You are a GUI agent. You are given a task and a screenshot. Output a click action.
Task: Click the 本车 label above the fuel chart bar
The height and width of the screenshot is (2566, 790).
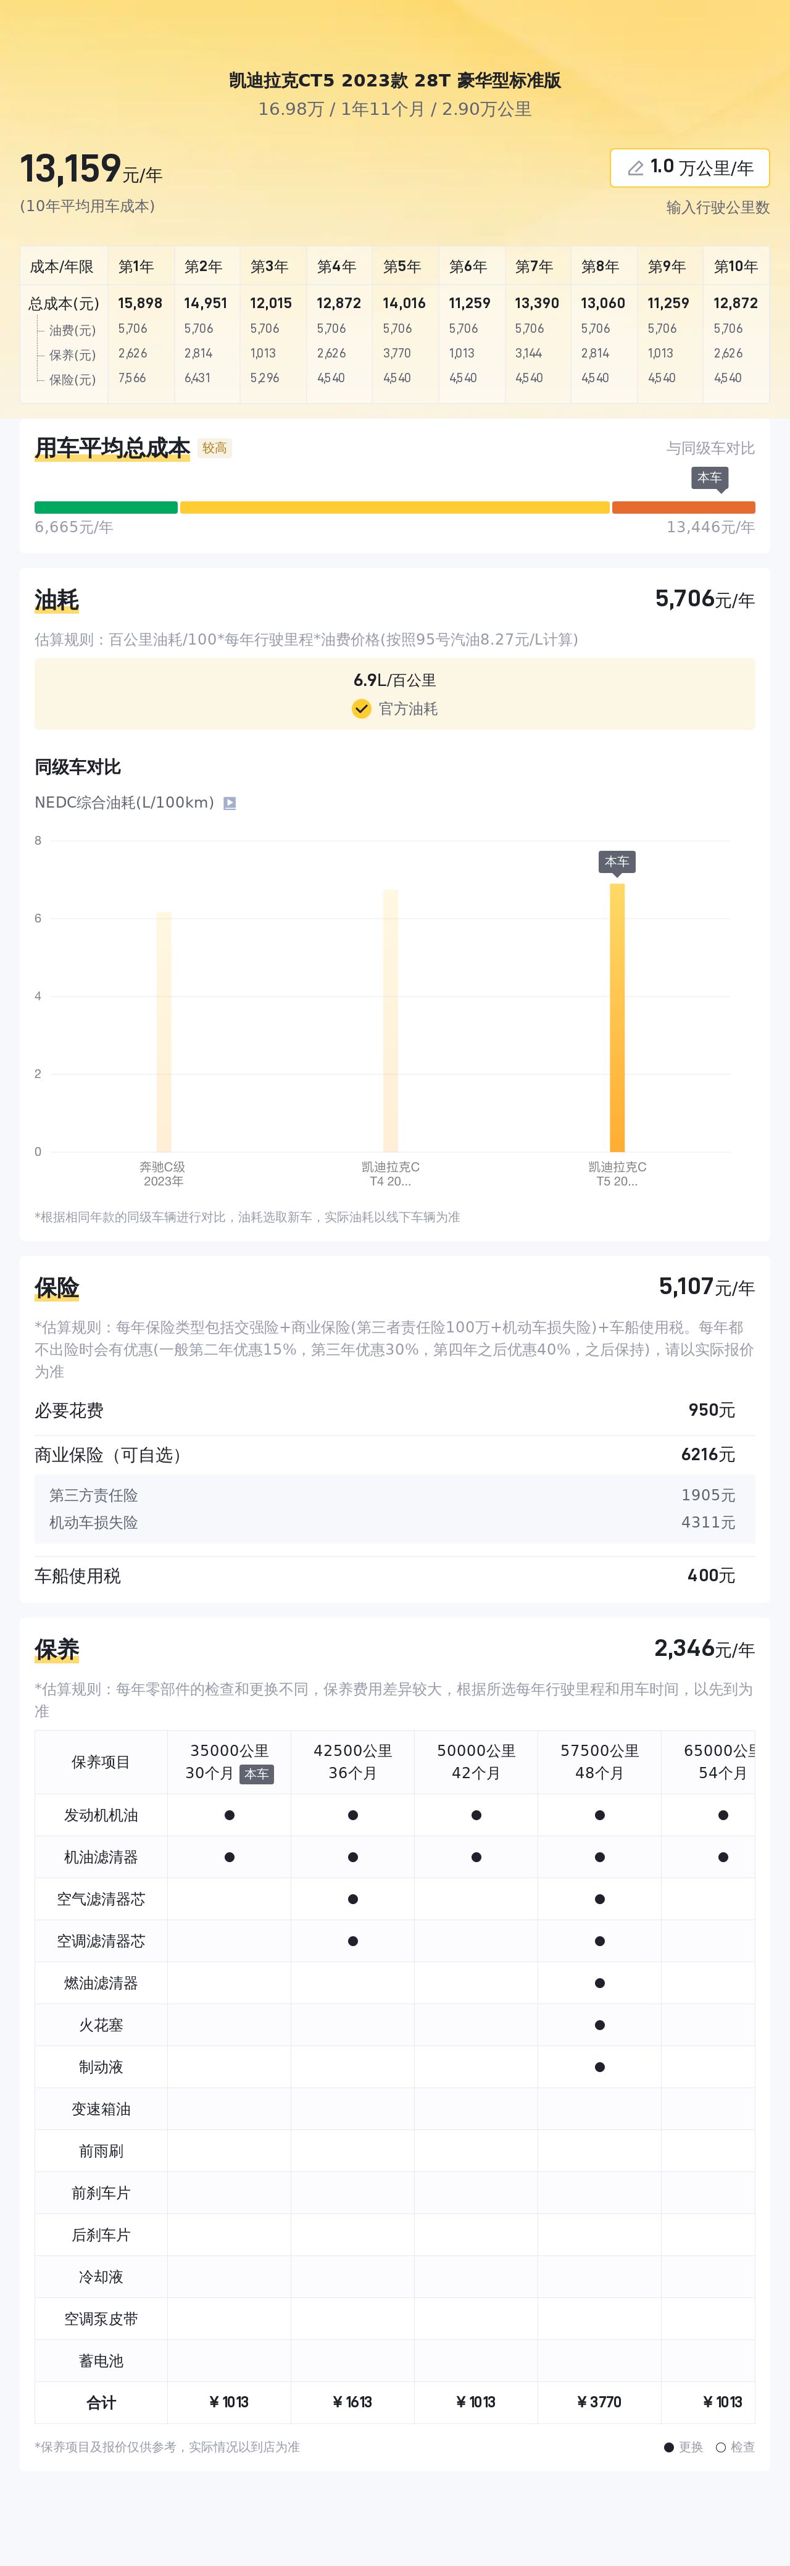(617, 862)
